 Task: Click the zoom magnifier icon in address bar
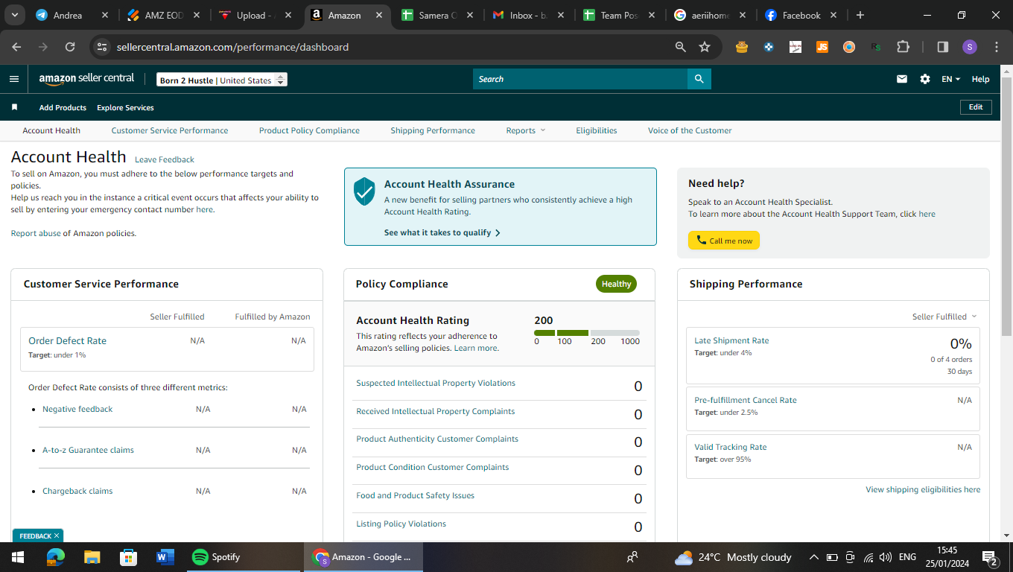(x=680, y=47)
